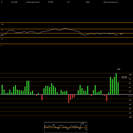
Task: Click the '(Dicks Sporting Goo' company name text
Action: click(x=111, y=2)
